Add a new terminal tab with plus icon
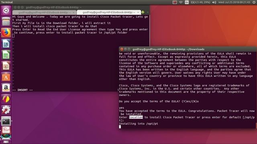The image size is (257, 144). [143, 12]
